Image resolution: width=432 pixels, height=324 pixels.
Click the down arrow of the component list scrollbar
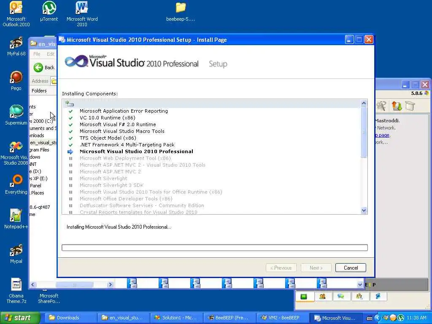[x=364, y=211]
